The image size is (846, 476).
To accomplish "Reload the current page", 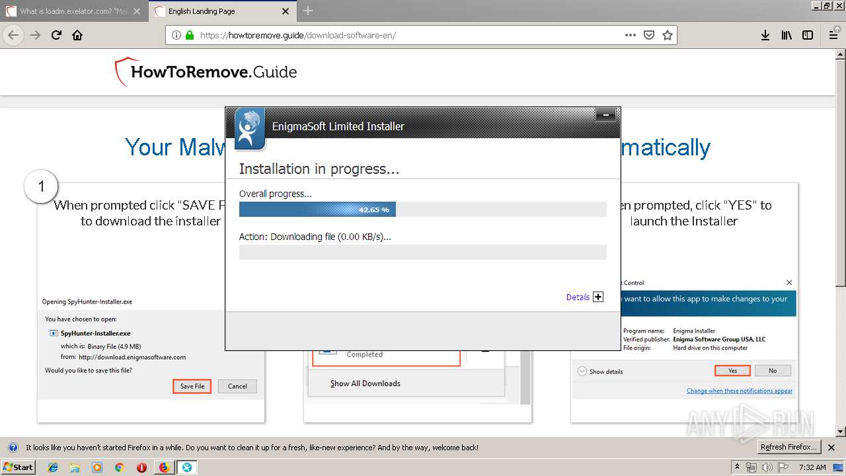I will click(x=57, y=35).
